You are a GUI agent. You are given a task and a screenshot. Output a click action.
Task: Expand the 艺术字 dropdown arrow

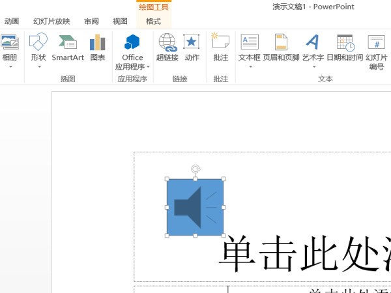coord(314,67)
